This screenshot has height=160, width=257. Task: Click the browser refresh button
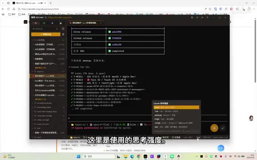(x=8, y=9)
